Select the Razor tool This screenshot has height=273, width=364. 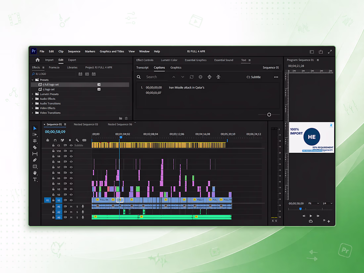(x=35, y=147)
